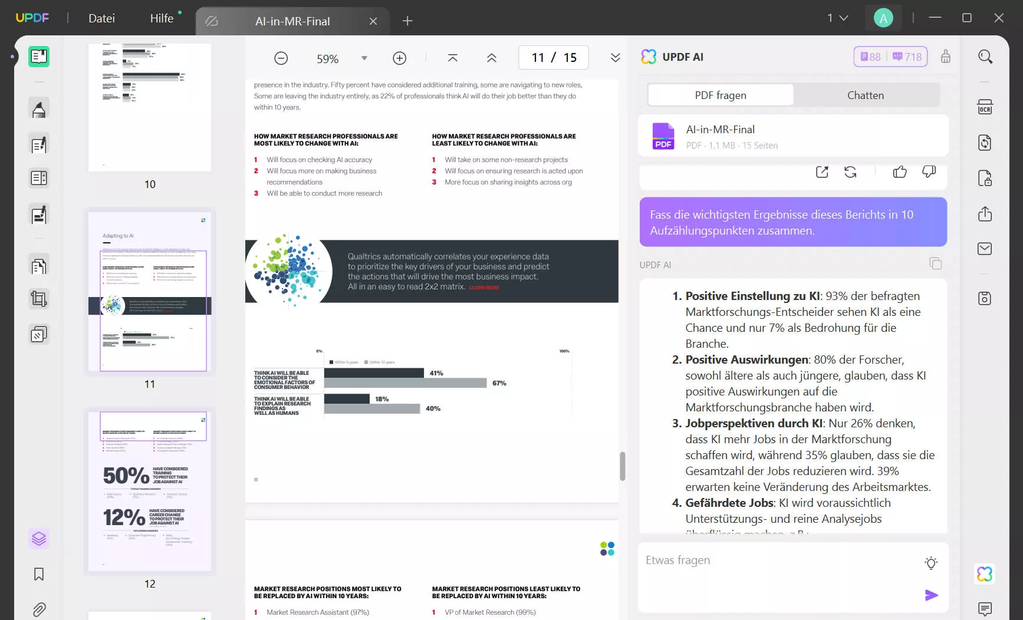Go to the previous page
Screen dimensions: 1023x620
(x=492, y=58)
